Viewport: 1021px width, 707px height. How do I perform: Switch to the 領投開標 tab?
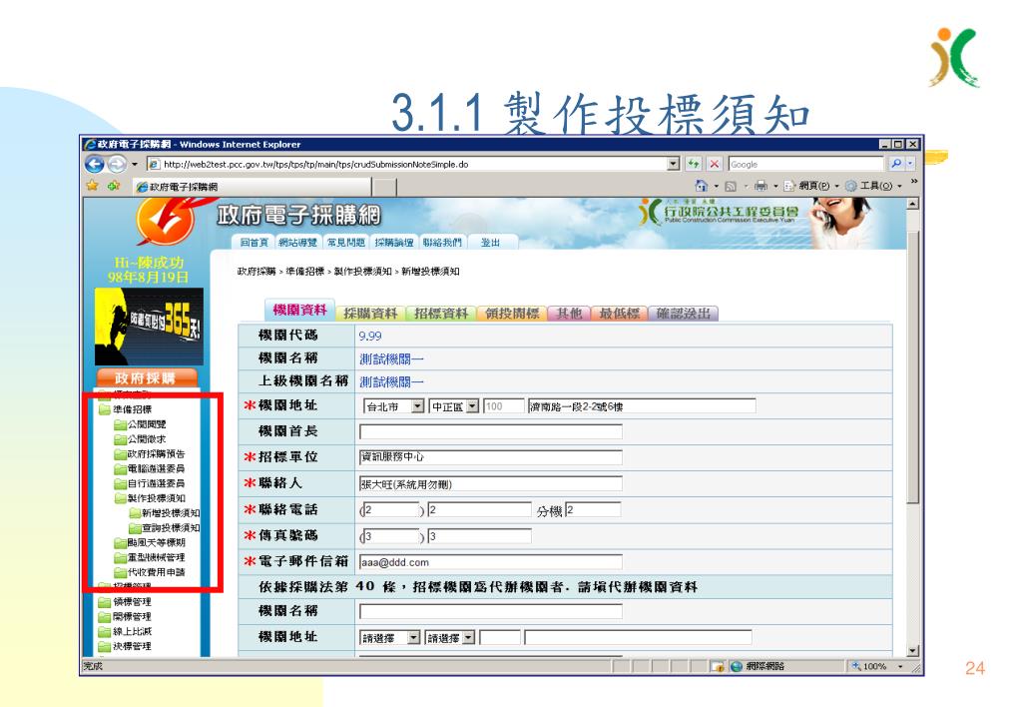512,314
